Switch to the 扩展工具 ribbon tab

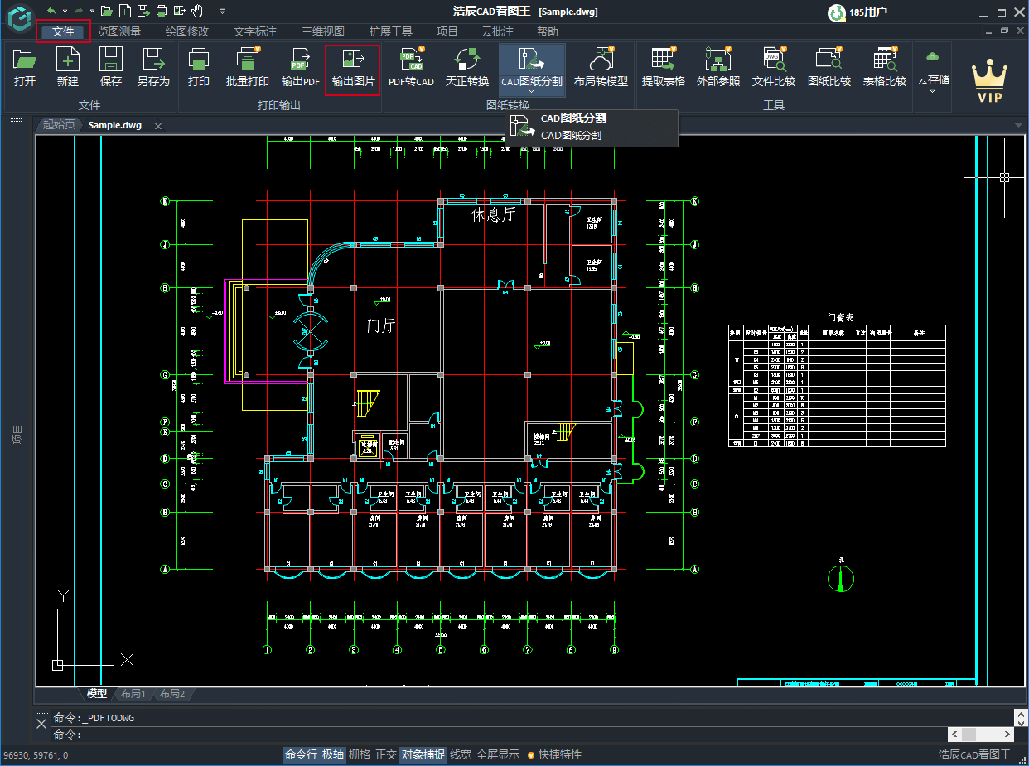point(390,31)
